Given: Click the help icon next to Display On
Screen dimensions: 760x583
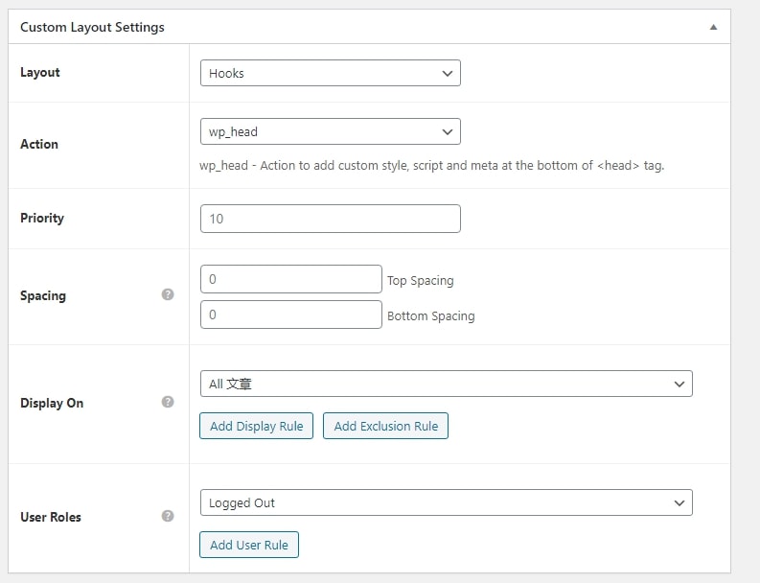Looking at the screenshot, I should [x=168, y=402].
